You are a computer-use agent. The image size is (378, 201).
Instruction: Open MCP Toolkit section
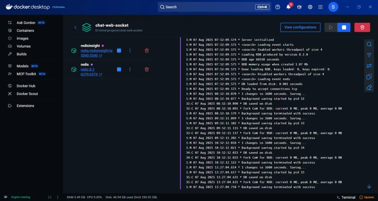(x=26, y=74)
